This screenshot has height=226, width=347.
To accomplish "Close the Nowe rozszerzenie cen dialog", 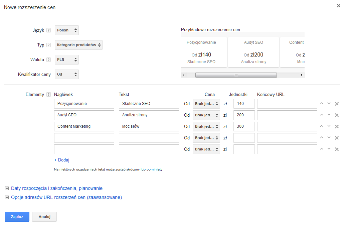I will [338, 6].
